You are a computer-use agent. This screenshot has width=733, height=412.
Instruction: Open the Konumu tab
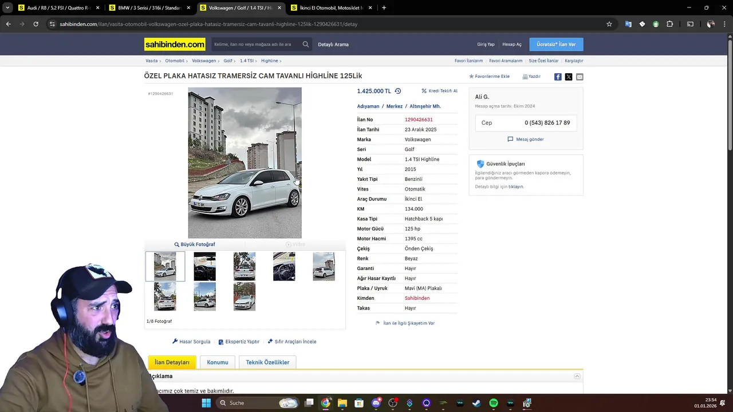pyautogui.click(x=218, y=362)
